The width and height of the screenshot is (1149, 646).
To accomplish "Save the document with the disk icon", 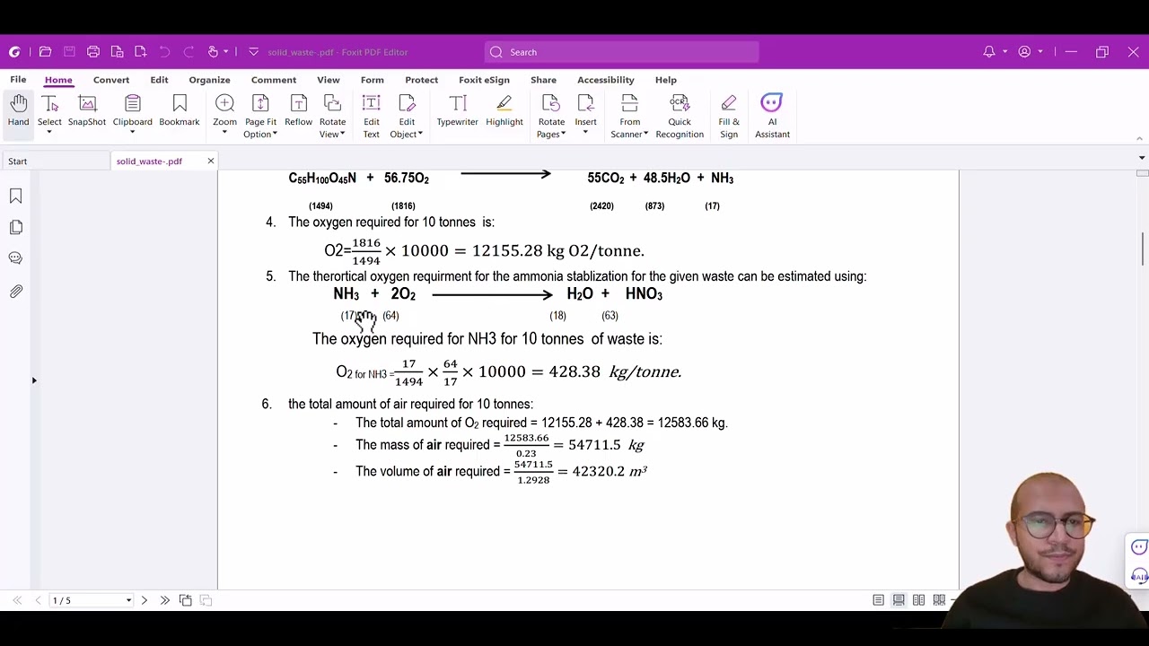I will tap(69, 52).
